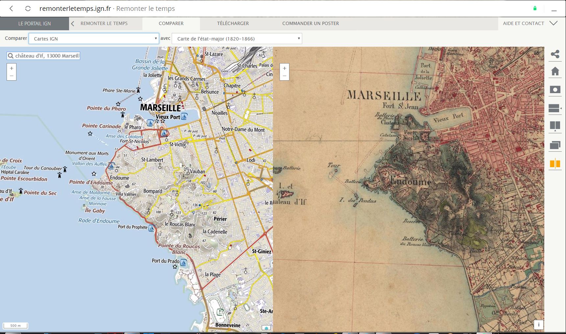Click the home icon in right sidebar
This screenshot has width=566, height=334.
[x=555, y=71]
